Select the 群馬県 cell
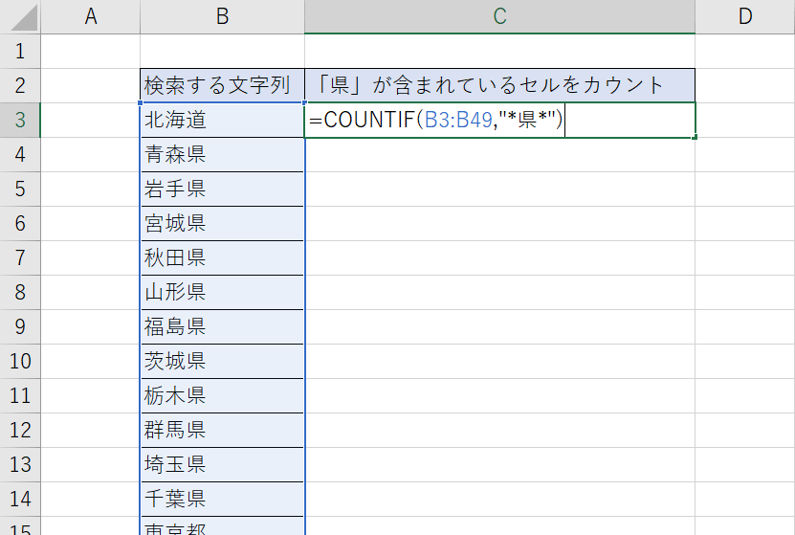Viewport: 795px width, 535px height. 222,431
